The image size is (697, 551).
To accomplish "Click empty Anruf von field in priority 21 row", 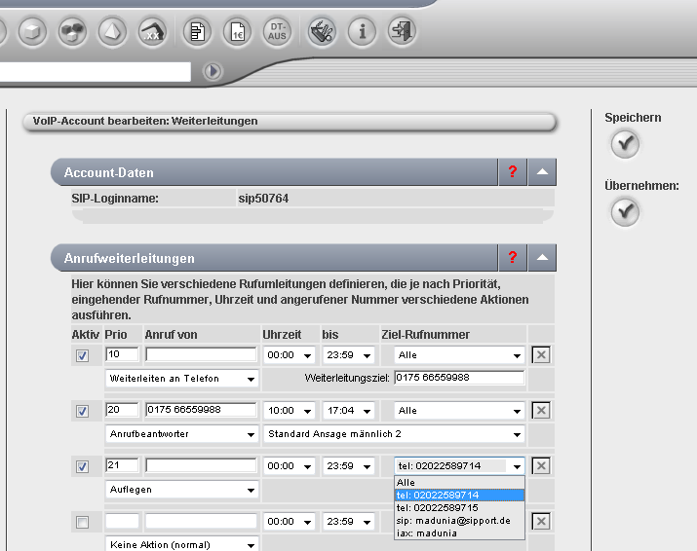I will click(201, 465).
